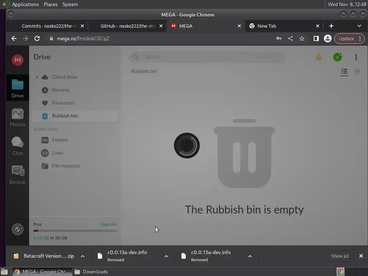
Task: Close the GitHub tab
Action: tap(161, 26)
